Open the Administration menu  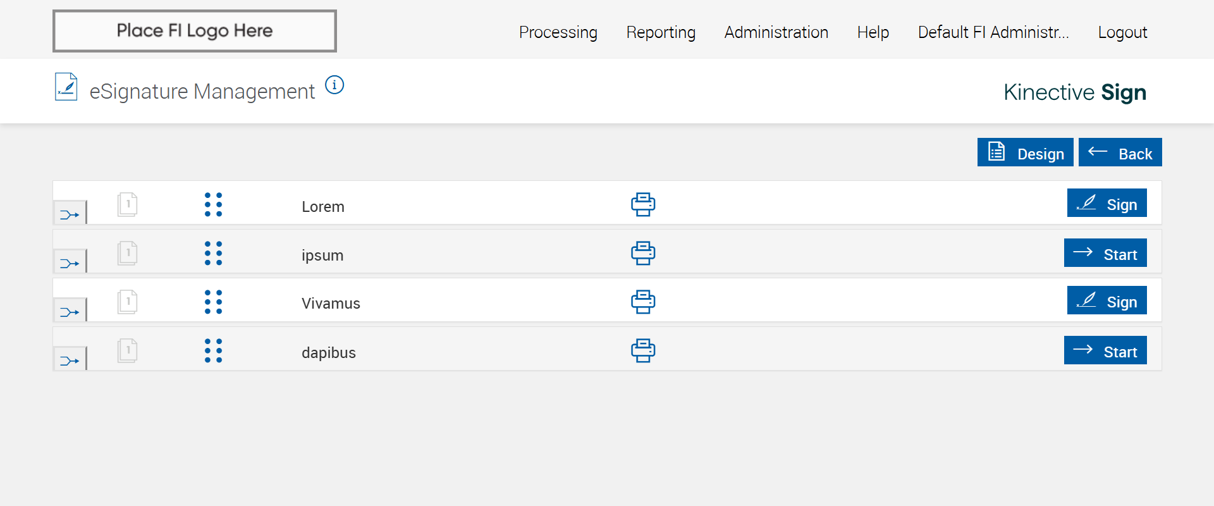pyautogui.click(x=776, y=32)
